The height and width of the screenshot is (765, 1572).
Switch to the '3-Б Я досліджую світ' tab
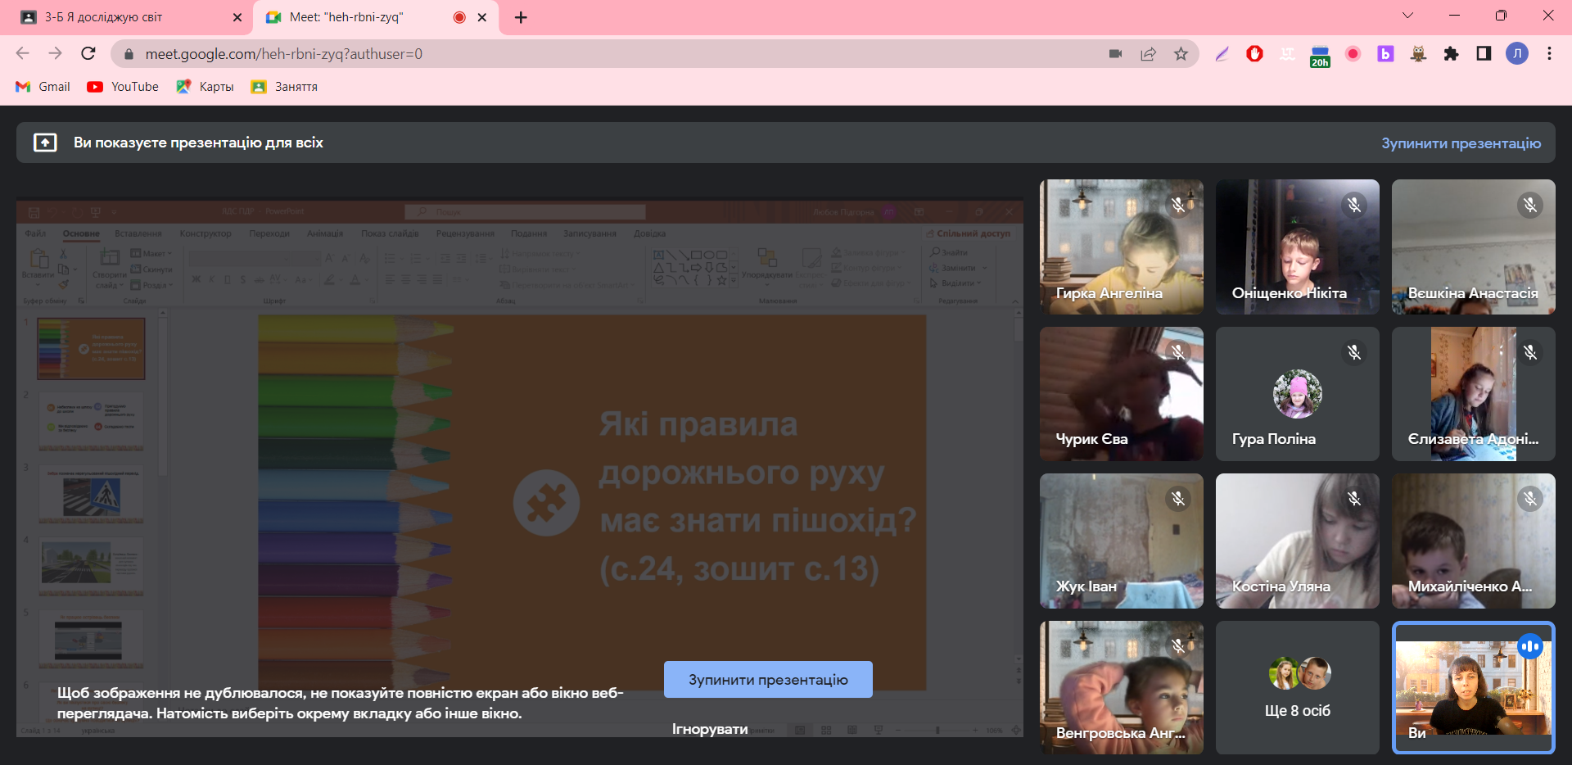tap(123, 17)
